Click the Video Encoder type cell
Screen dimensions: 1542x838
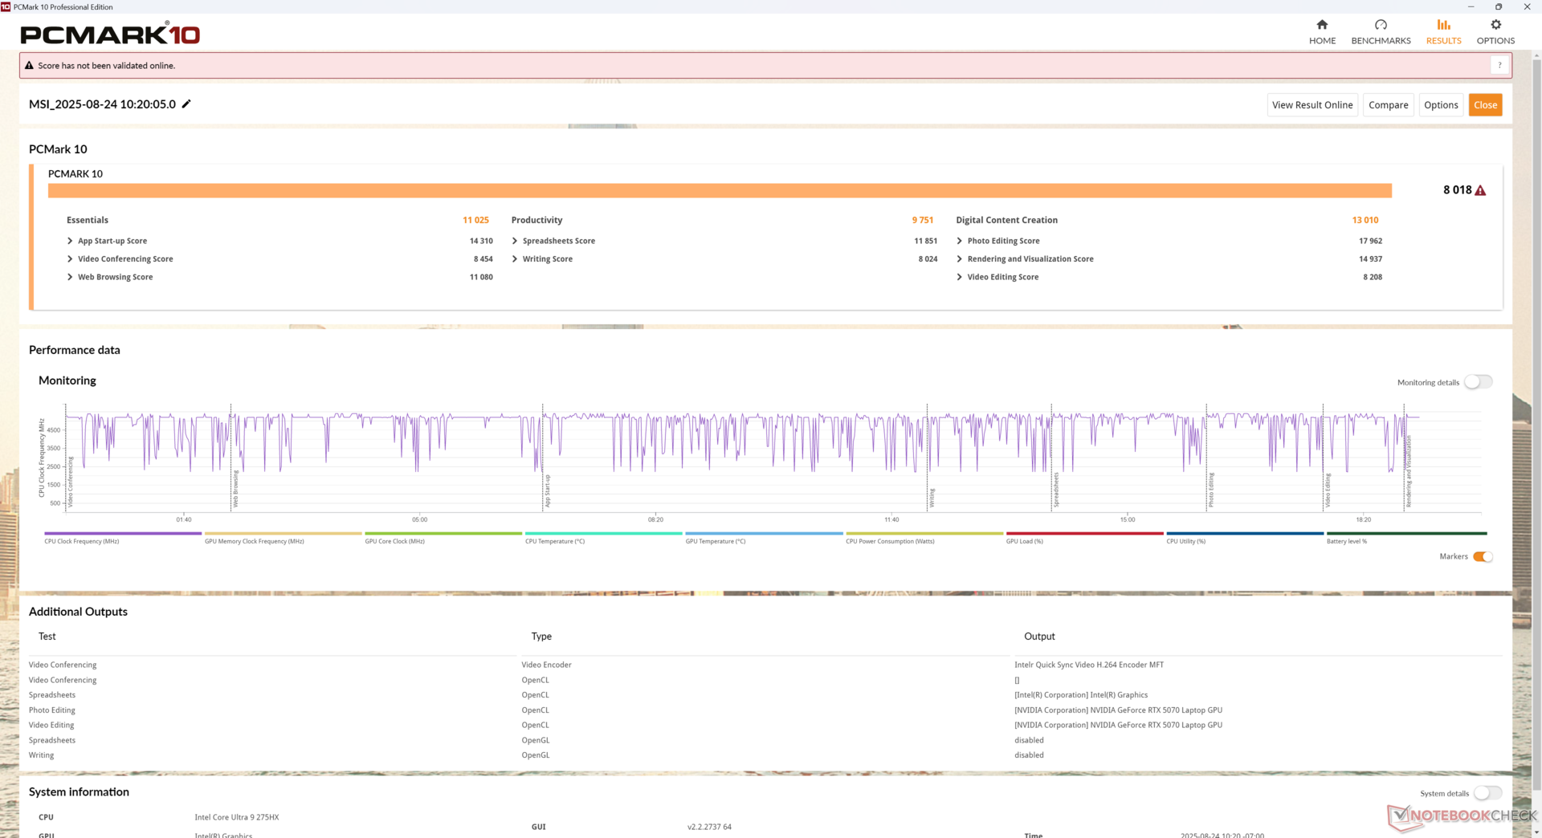(546, 665)
